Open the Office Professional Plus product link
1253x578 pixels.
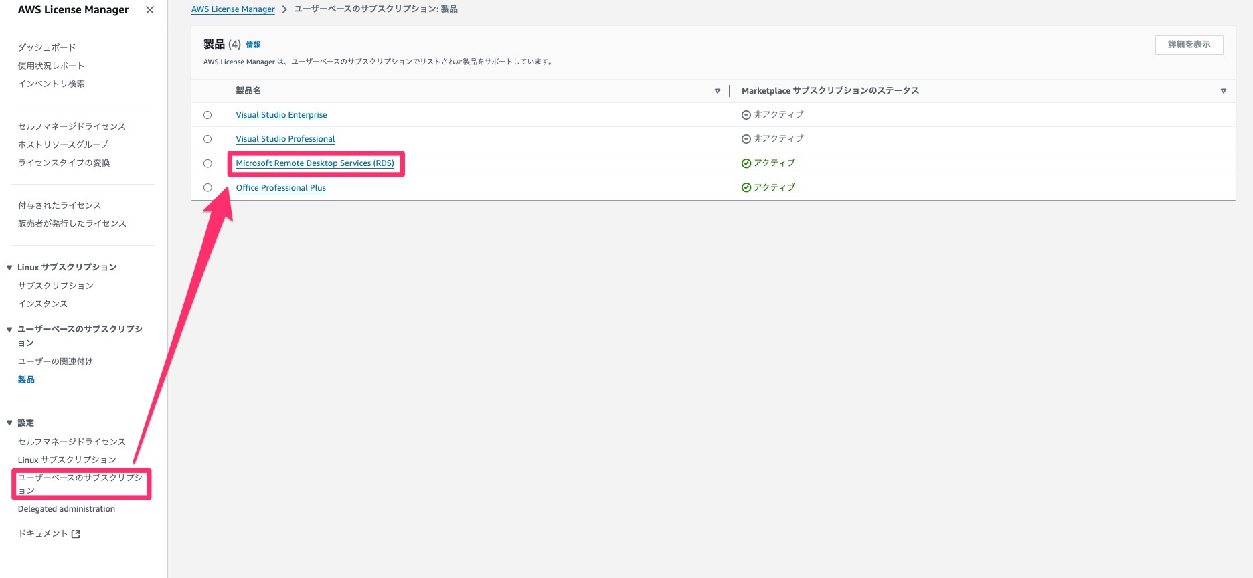[x=280, y=188]
